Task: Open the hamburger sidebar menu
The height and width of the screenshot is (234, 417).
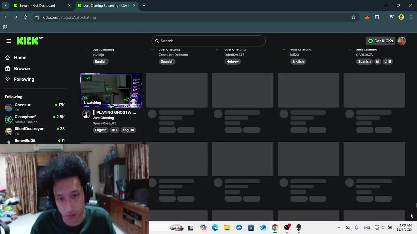Action: tap(9, 41)
